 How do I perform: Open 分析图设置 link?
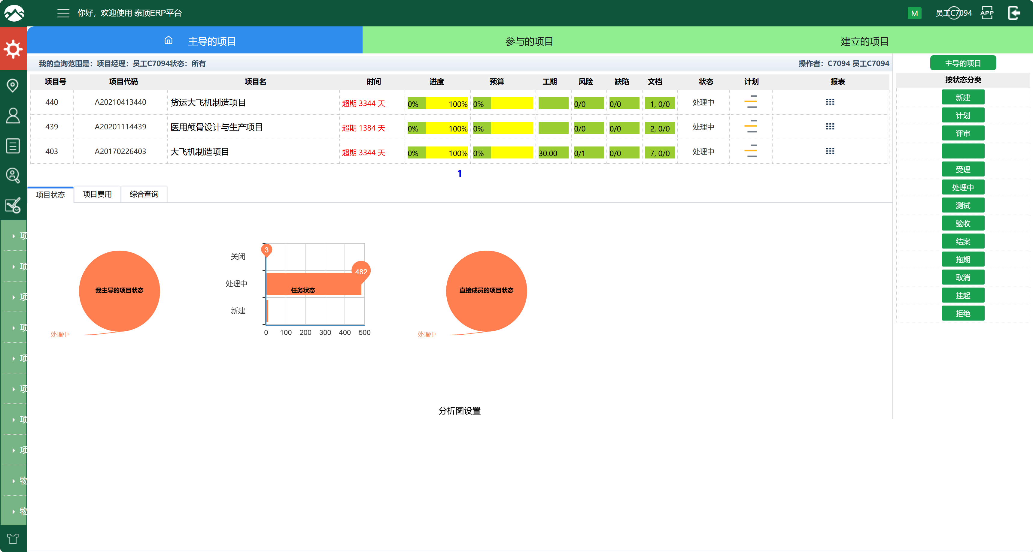click(x=460, y=411)
